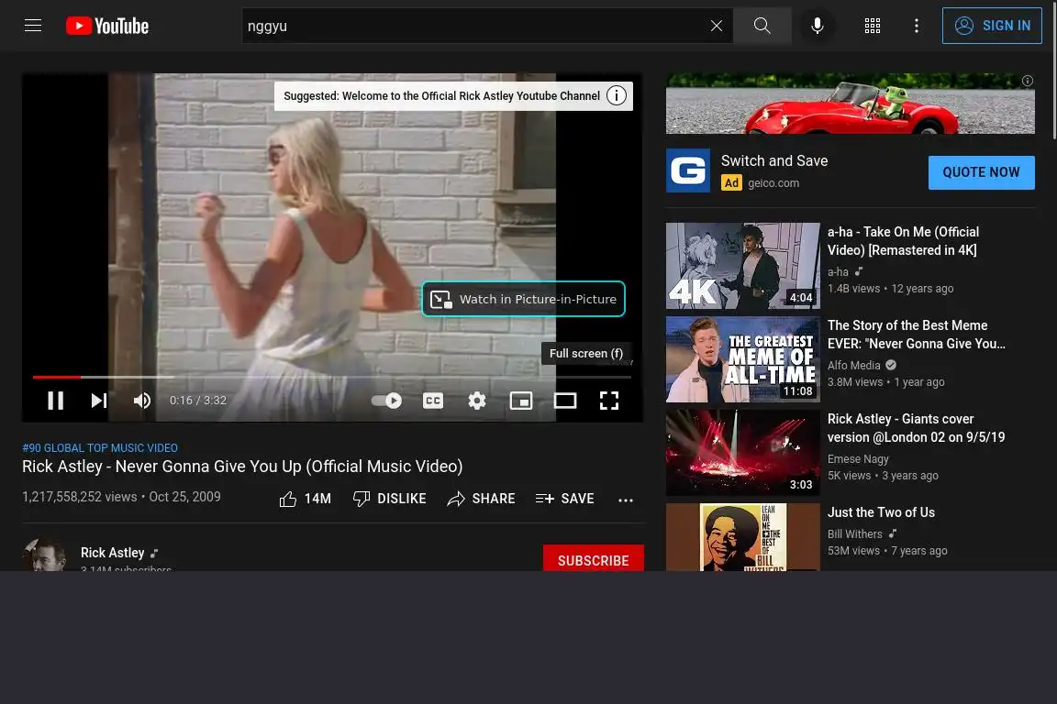Click Watch in Picture-in-Picture button

coord(523,299)
